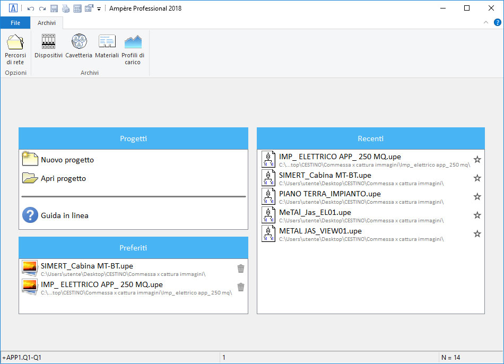Expand the quick access toolbar customize dropdown
504x364 pixels.
tap(99, 9)
